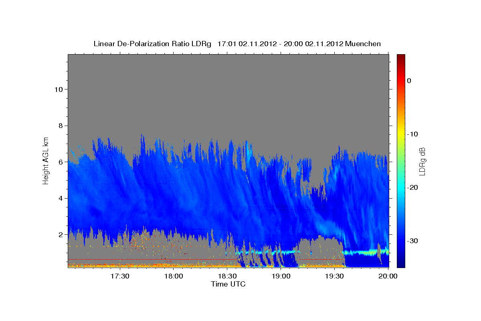Click the colorbar value -10
Image resolution: width=481 pixels, height=321 pixels.
[413, 134]
